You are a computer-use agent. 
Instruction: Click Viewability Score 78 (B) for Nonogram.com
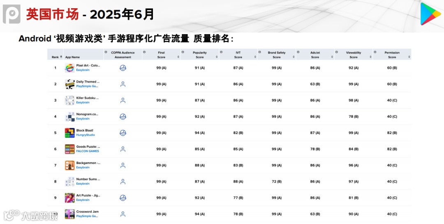pos(354,117)
